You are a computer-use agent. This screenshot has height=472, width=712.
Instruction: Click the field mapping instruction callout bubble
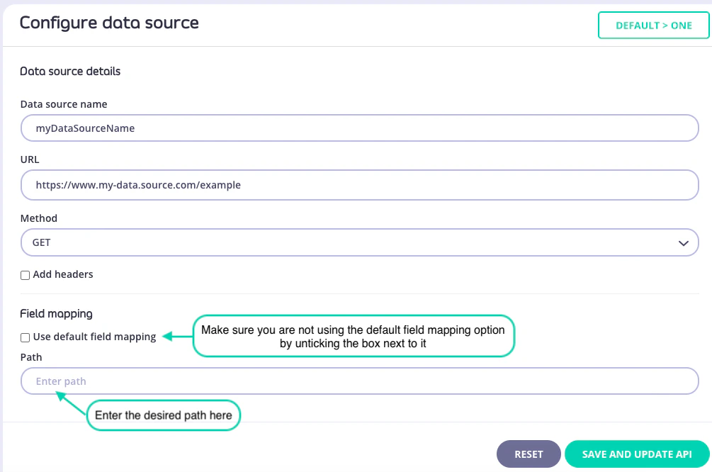coord(354,335)
